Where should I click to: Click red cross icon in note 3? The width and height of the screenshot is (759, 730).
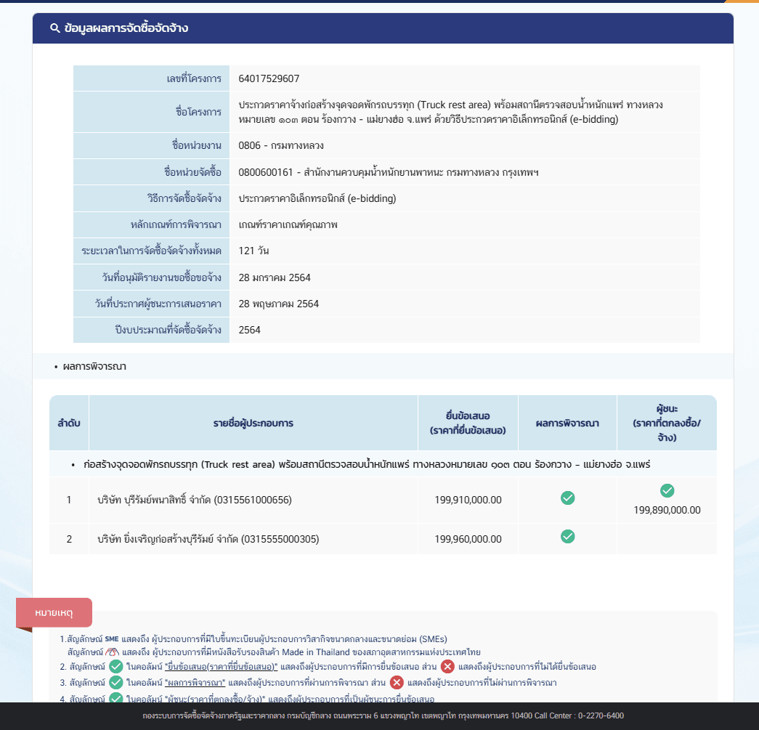coord(397,683)
